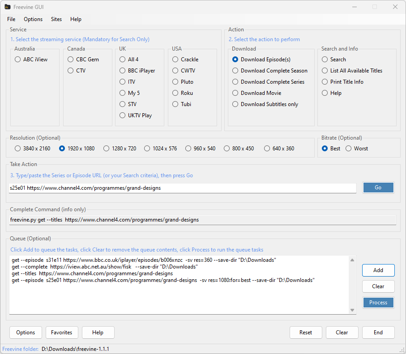Select the Tubi streaming service

175,104
